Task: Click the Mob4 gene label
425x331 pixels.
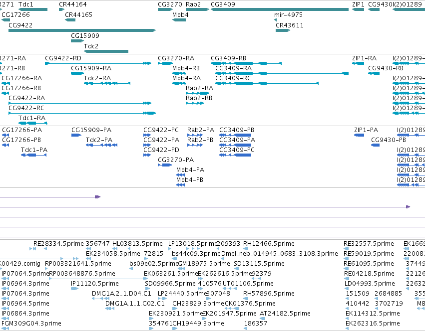Action: tap(180, 15)
